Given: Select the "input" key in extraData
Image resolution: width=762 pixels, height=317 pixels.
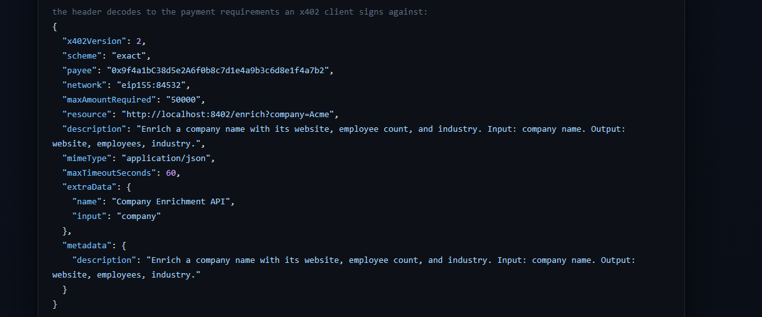Looking at the screenshot, I should tap(90, 216).
